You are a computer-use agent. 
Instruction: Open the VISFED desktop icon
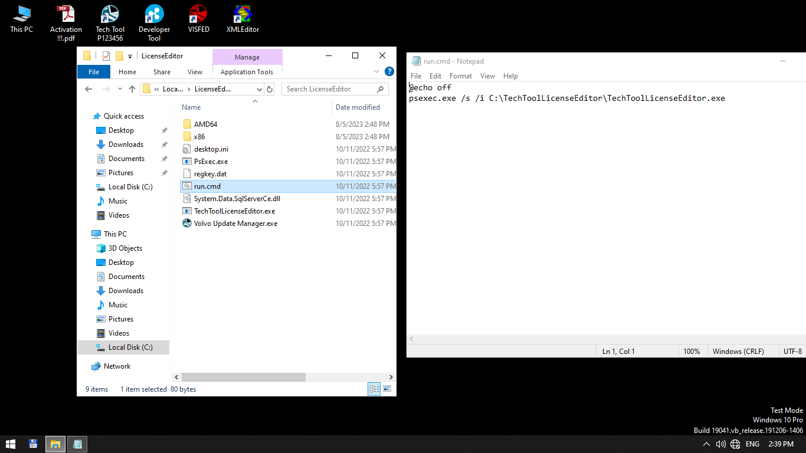pos(198,17)
